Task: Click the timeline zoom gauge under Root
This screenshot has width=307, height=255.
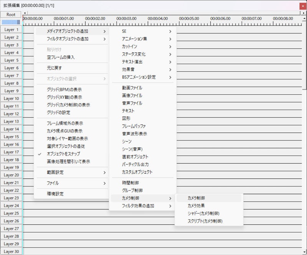Action: (x=11, y=22)
